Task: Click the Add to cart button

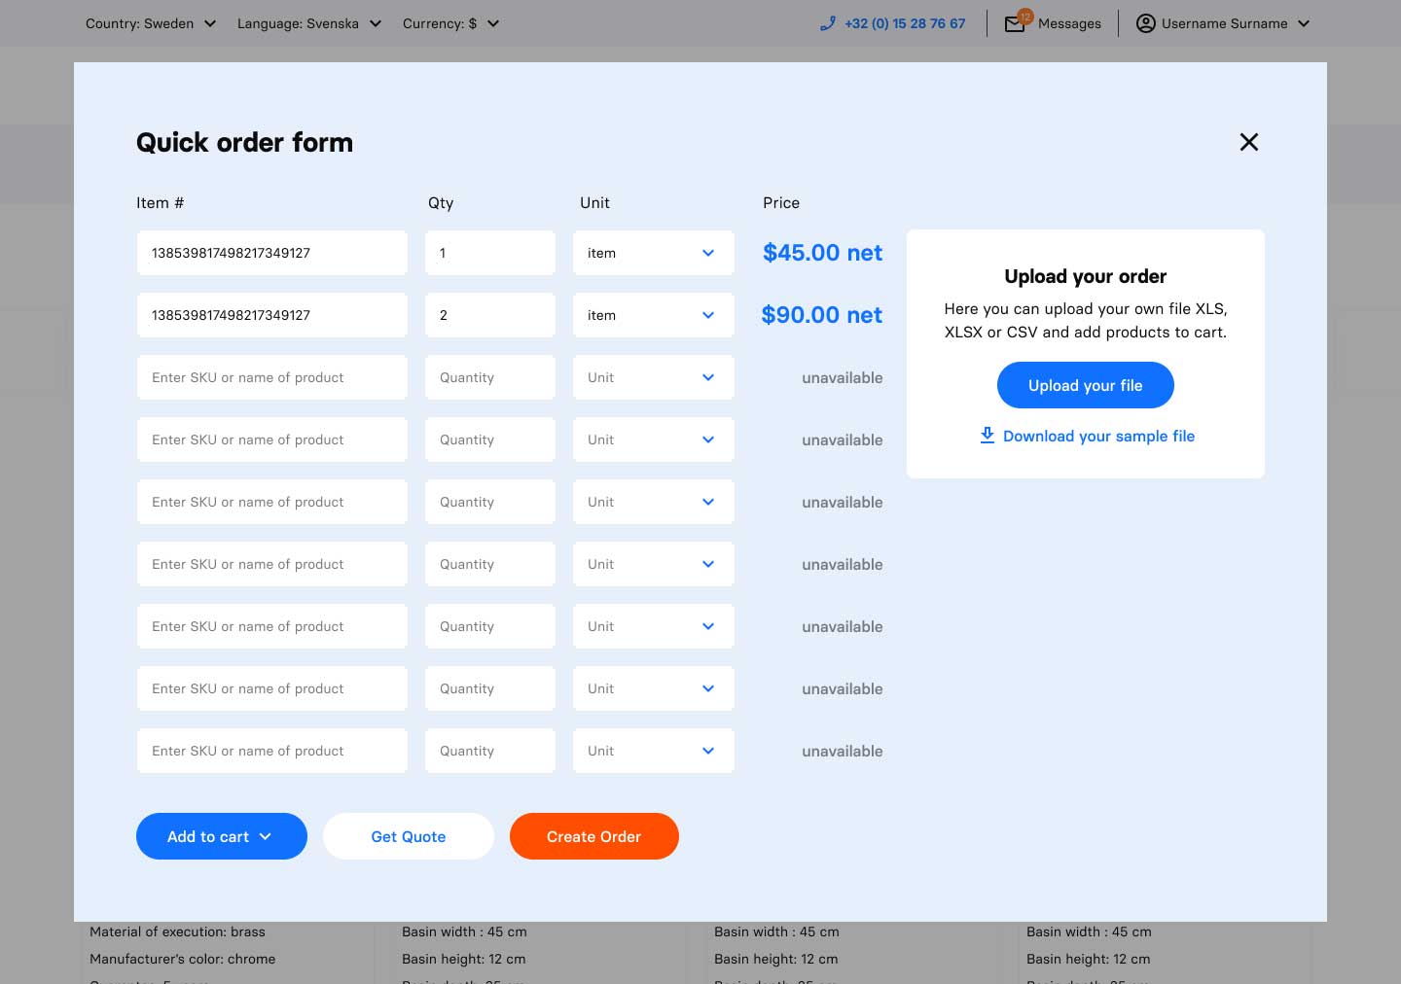Action: pyautogui.click(x=222, y=836)
